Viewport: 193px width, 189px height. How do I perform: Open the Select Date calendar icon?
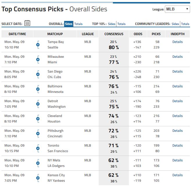coord(27,23)
